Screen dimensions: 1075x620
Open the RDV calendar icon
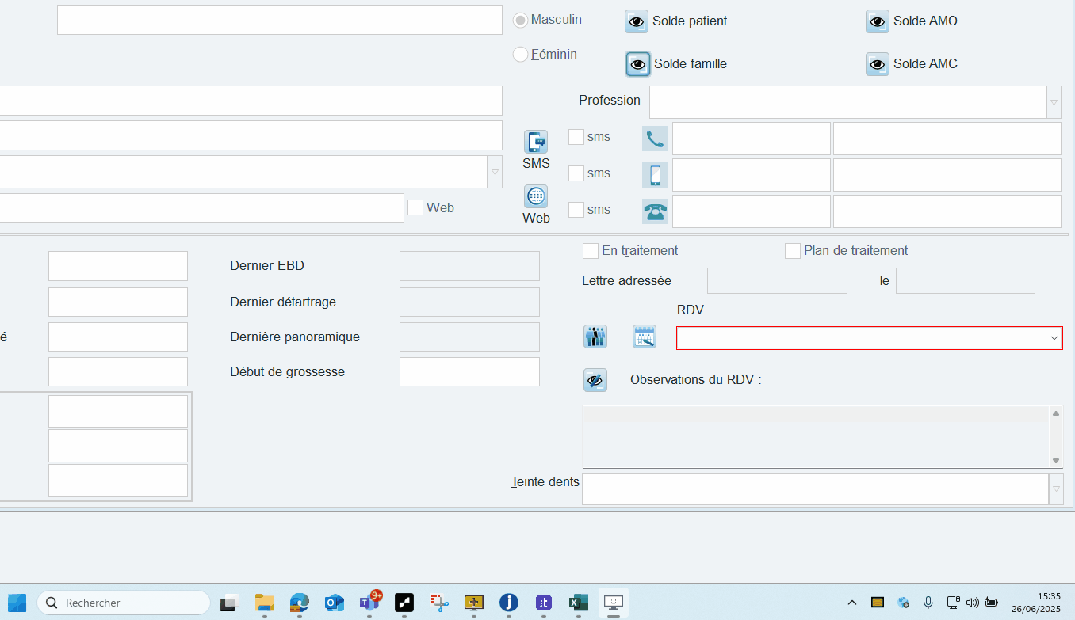pos(645,337)
